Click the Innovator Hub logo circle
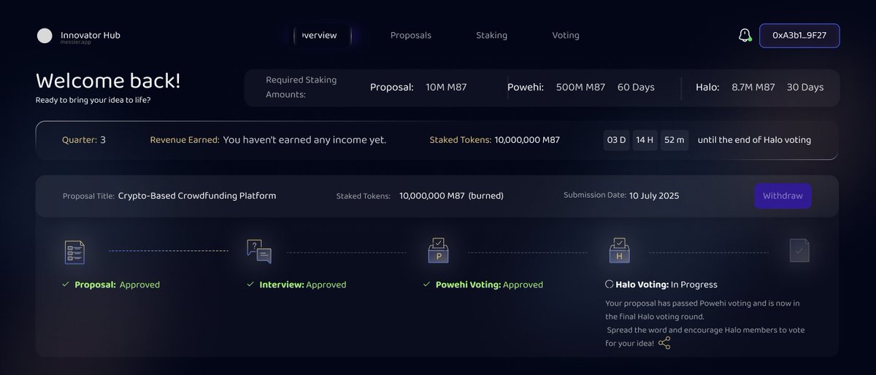This screenshot has height=375, width=876. [x=45, y=36]
